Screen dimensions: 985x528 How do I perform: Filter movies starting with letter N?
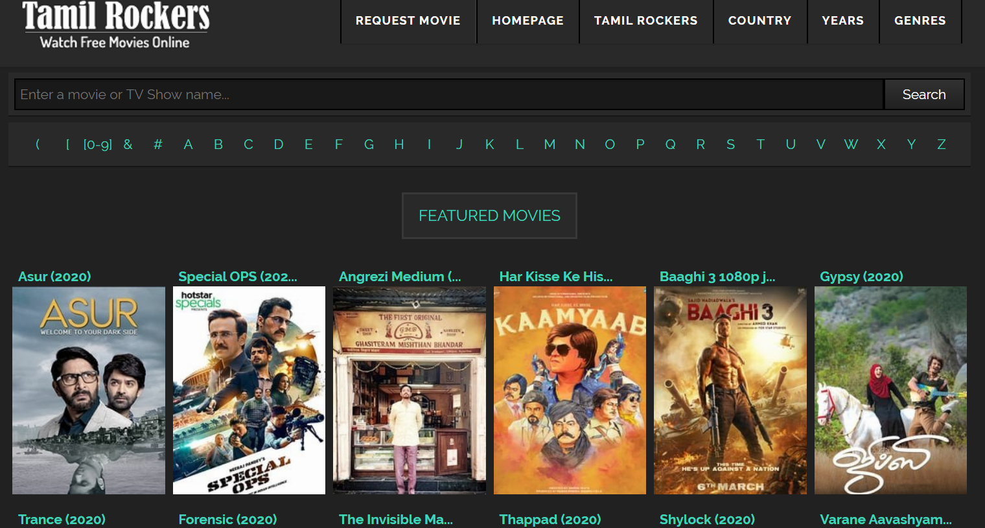[x=579, y=144]
